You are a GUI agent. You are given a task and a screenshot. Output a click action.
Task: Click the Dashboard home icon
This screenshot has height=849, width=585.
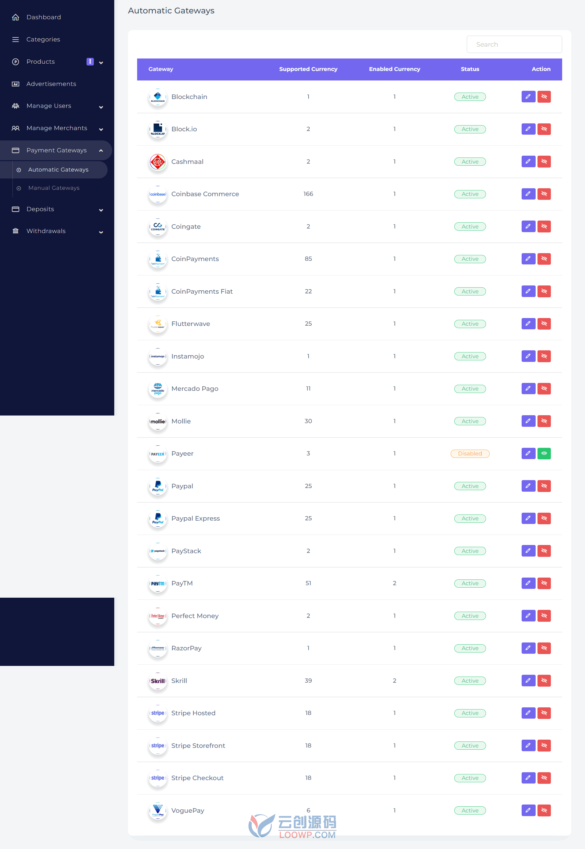[x=16, y=17]
